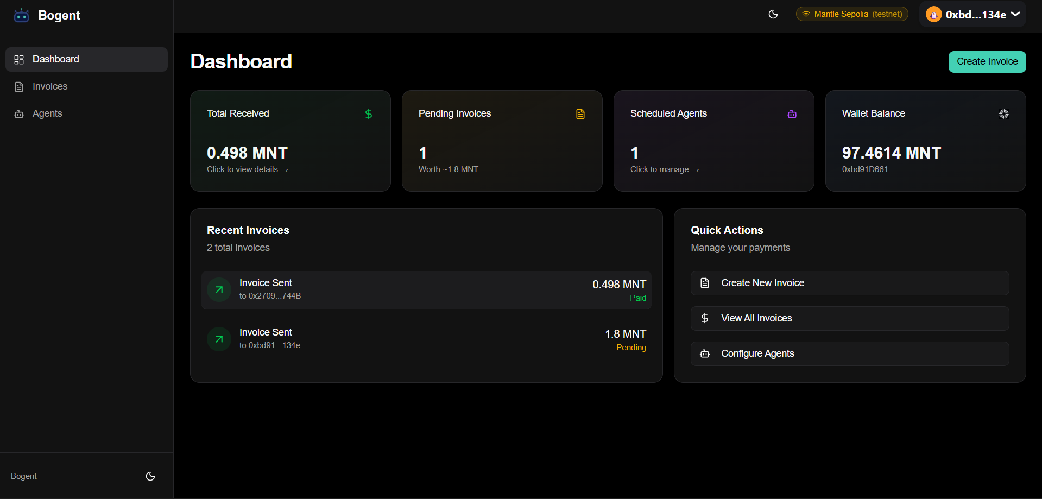The width and height of the screenshot is (1042, 499).
Task: Follow the 'Click to view details' link
Action: (x=247, y=169)
